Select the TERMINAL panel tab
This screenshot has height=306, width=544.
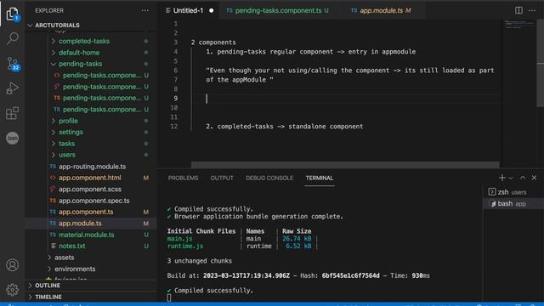click(x=320, y=178)
